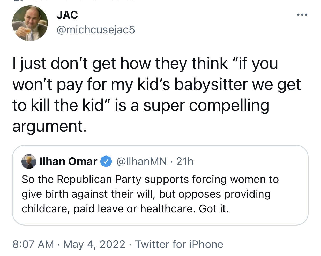The image size is (321, 256).
Task: Open the 8:07 AM timestamp
Action: (33, 244)
